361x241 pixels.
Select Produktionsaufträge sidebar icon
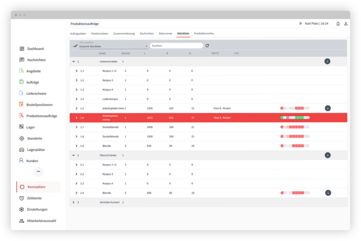pos(21,116)
